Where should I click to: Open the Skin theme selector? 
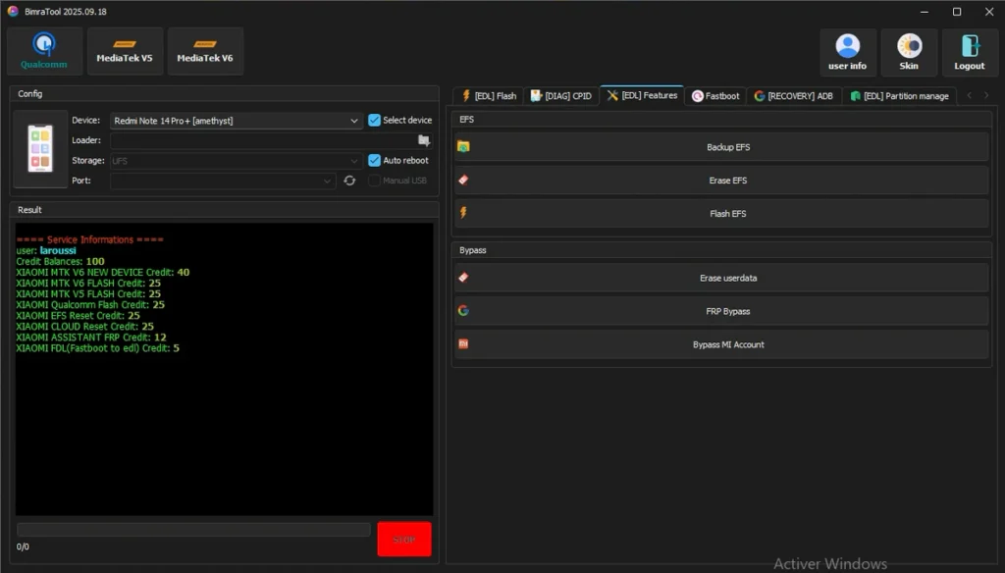click(x=909, y=52)
